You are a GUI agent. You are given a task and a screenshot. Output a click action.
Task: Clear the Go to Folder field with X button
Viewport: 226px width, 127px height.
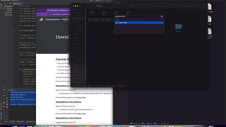[162, 16]
